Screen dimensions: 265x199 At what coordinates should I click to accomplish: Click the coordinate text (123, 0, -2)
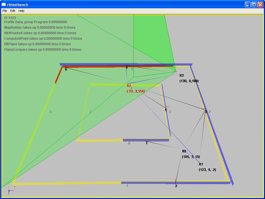click(x=207, y=170)
